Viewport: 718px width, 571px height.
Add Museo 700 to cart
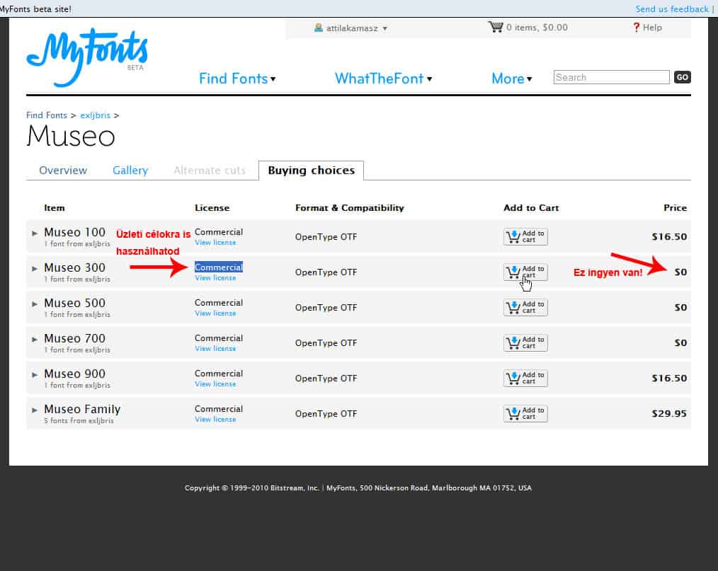point(525,343)
